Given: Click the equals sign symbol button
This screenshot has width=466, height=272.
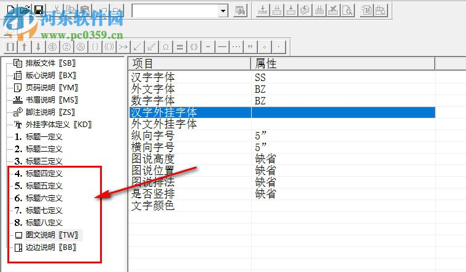Looking at the screenshot, I should 179,47.
